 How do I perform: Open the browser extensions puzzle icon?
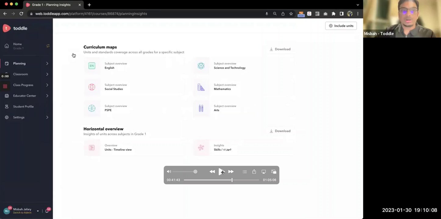click(333, 14)
